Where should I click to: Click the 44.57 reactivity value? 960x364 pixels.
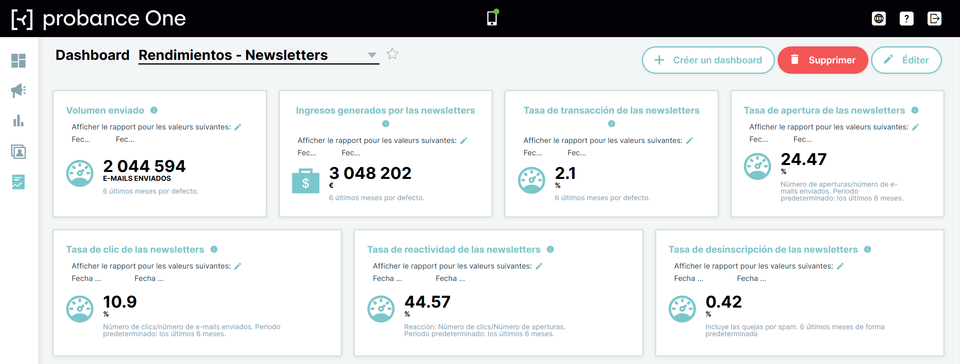coord(427,302)
